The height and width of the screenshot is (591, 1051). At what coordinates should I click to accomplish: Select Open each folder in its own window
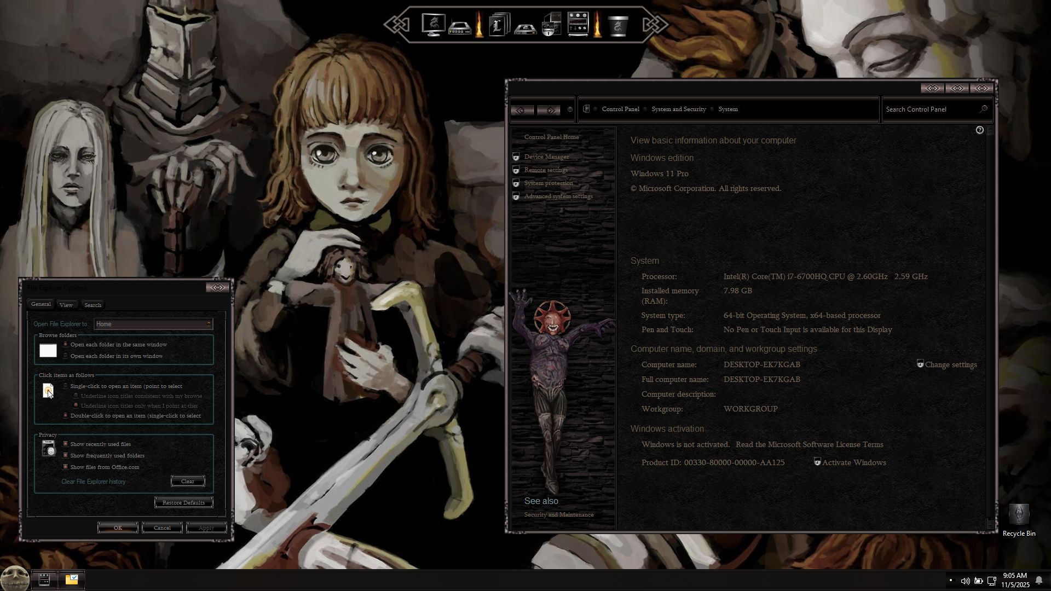click(x=66, y=356)
